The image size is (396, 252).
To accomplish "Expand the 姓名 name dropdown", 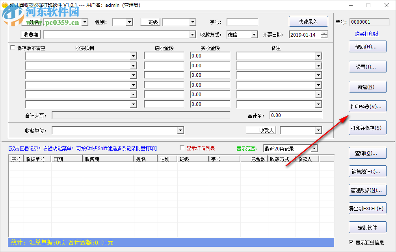I will click(85, 22).
